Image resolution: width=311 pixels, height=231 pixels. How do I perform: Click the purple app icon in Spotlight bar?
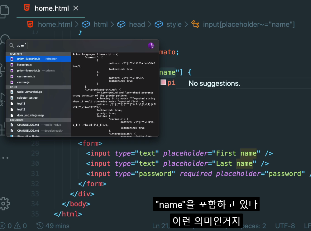tap(151, 46)
